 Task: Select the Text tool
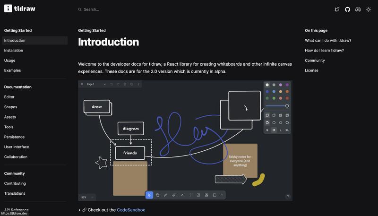click(x=190, y=195)
